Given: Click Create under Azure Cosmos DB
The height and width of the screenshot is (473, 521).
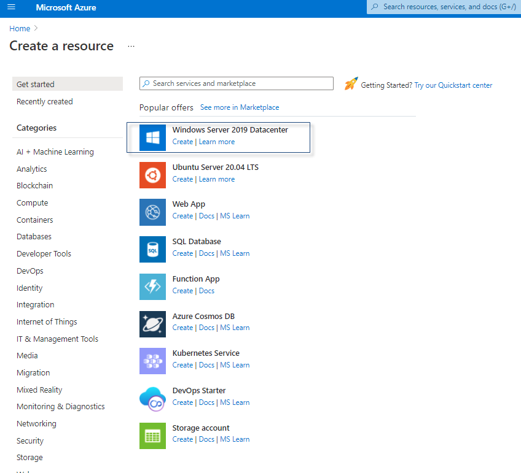Looking at the screenshot, I should (182, 328).
